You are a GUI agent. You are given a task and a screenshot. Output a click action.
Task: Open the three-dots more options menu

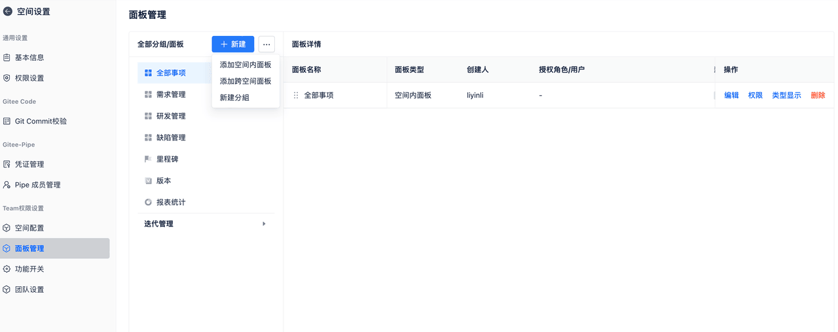(266, 44)
